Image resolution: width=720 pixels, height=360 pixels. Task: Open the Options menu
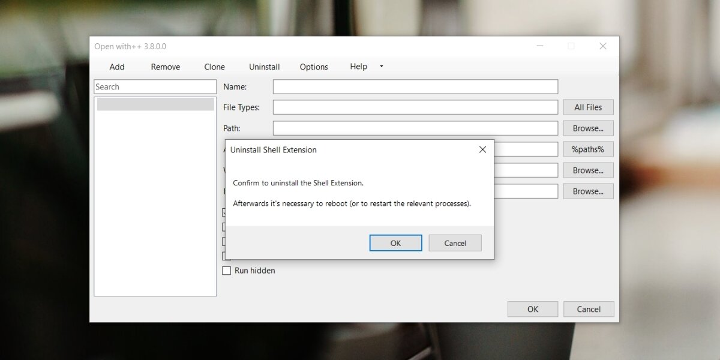(314, 67)
